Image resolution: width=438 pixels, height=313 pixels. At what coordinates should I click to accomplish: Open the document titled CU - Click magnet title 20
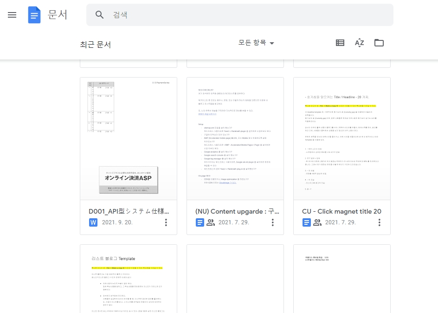(x=342, y=139)
